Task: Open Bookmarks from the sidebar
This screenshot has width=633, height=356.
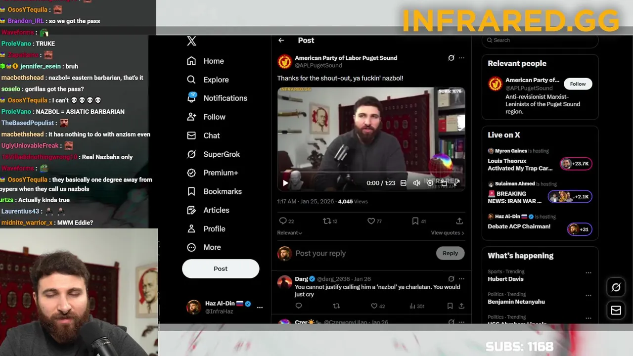Action: pyautogui.click(x=214, y=191)
